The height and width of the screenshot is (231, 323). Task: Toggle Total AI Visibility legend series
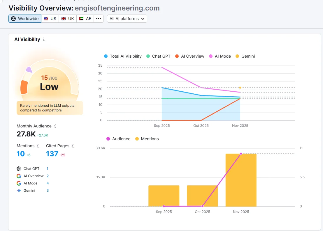[123, 56]
